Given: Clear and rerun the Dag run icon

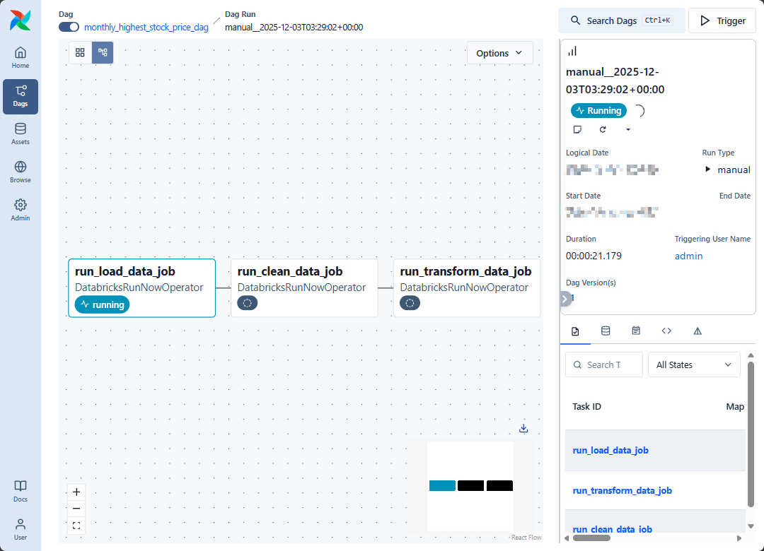Looking at the screenshot, I should click(x=603, y=129).
